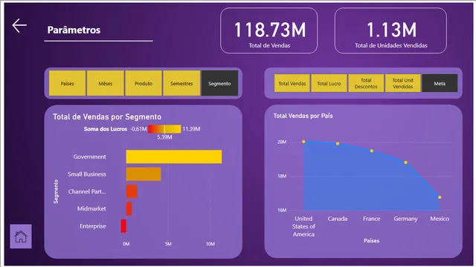Click the -0.61M legend minimum value
Screen dimensions: 476x267
tap(138, 129)
